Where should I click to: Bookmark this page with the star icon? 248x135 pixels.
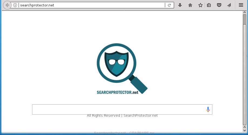coord(201,5)
